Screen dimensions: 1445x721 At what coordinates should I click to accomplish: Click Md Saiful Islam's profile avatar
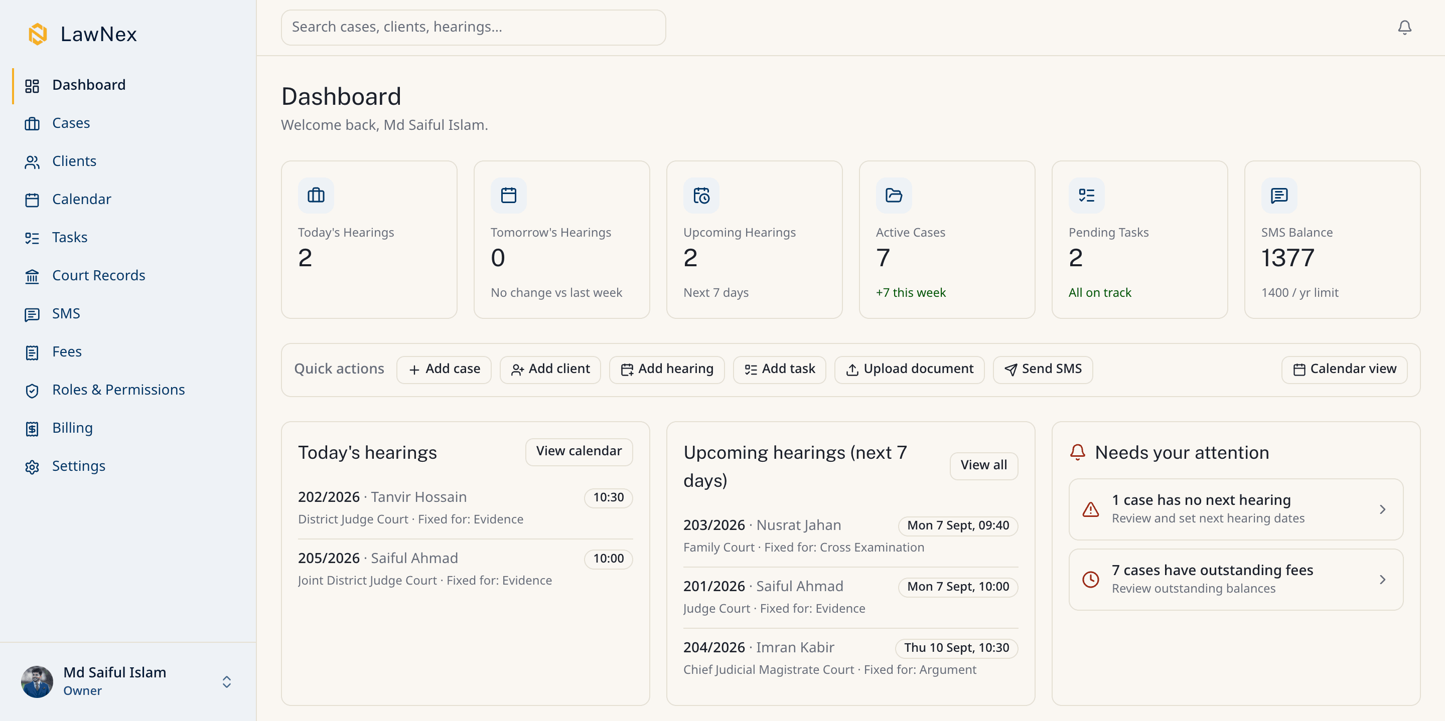[x=37, y=681]
